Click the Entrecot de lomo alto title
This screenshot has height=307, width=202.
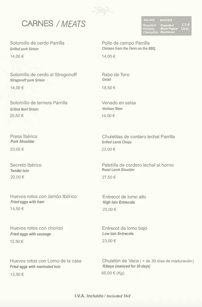tap(124, 197)
